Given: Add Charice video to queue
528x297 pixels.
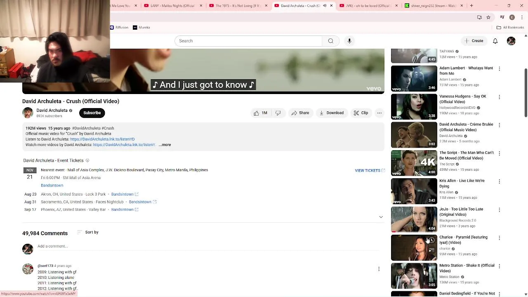Looking at the screenshot, I should click(431, 250).
